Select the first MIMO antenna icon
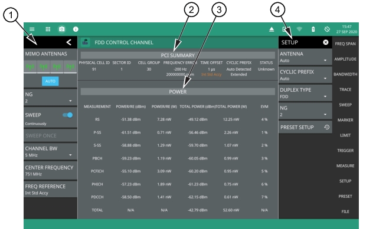Viewport: 386px width, 229px height. tap(30, 67)
